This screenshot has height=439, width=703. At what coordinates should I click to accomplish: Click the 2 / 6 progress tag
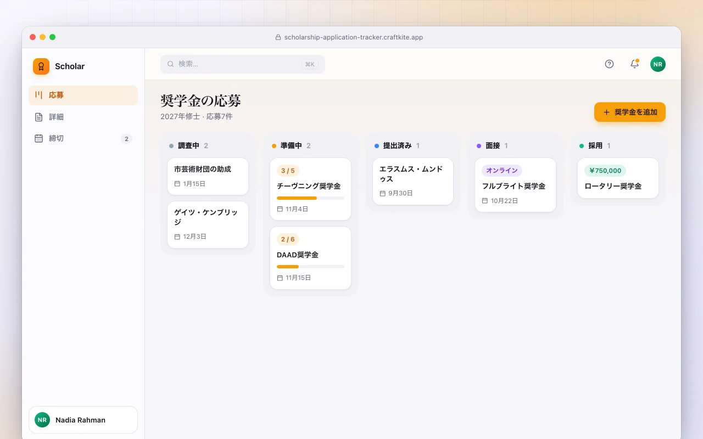click(x=288, y=239)
